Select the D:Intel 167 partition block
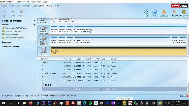 (122, 21)
